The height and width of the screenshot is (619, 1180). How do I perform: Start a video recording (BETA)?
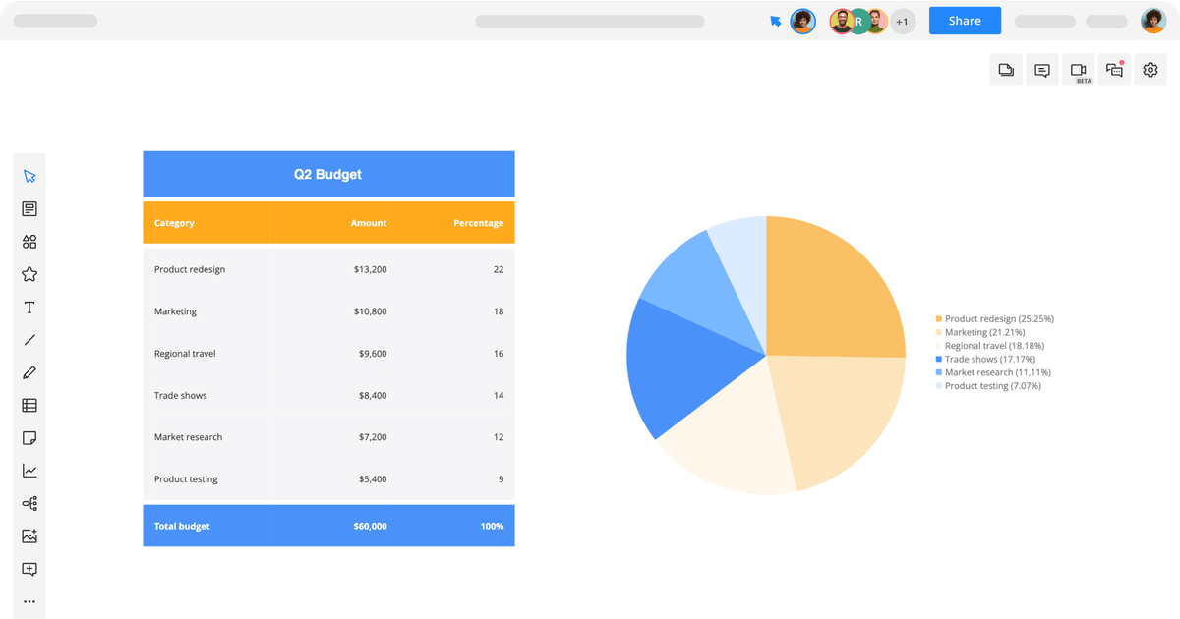(x=1078, y=70)
